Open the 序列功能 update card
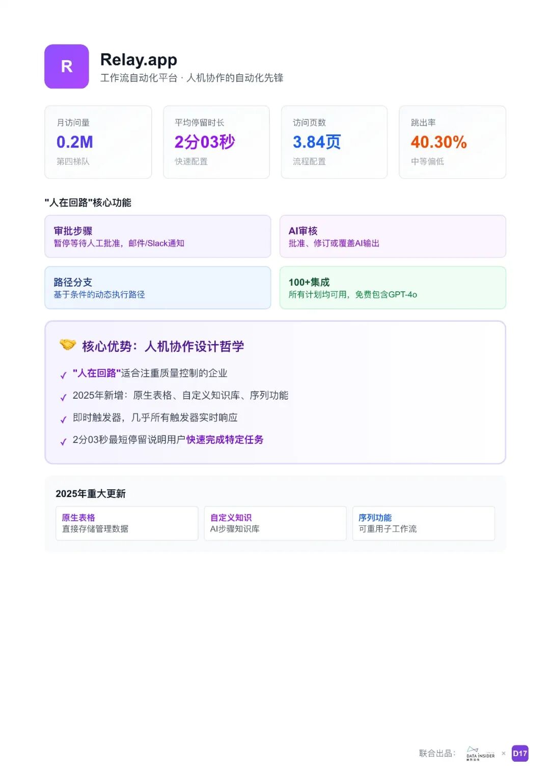 (x=423, y=523)
